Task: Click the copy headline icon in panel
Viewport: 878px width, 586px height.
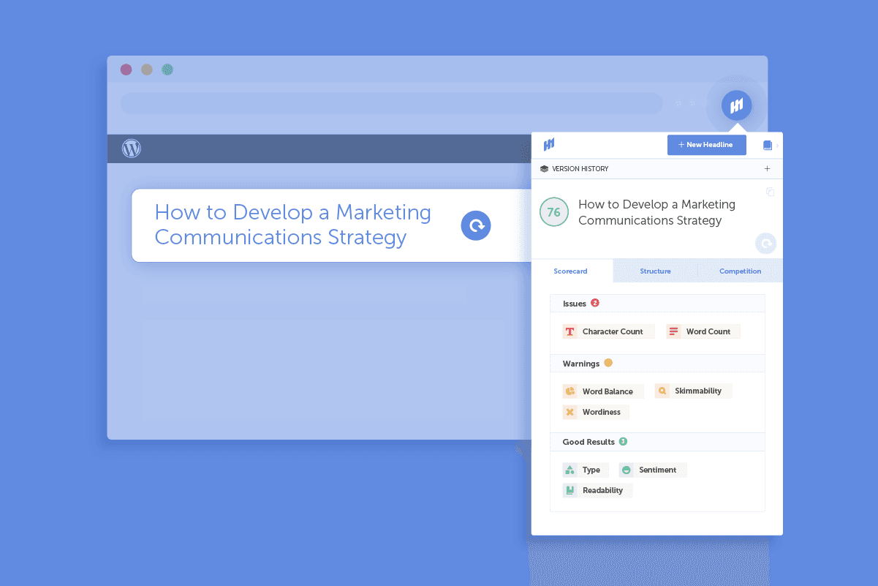Action: point(770,192)
